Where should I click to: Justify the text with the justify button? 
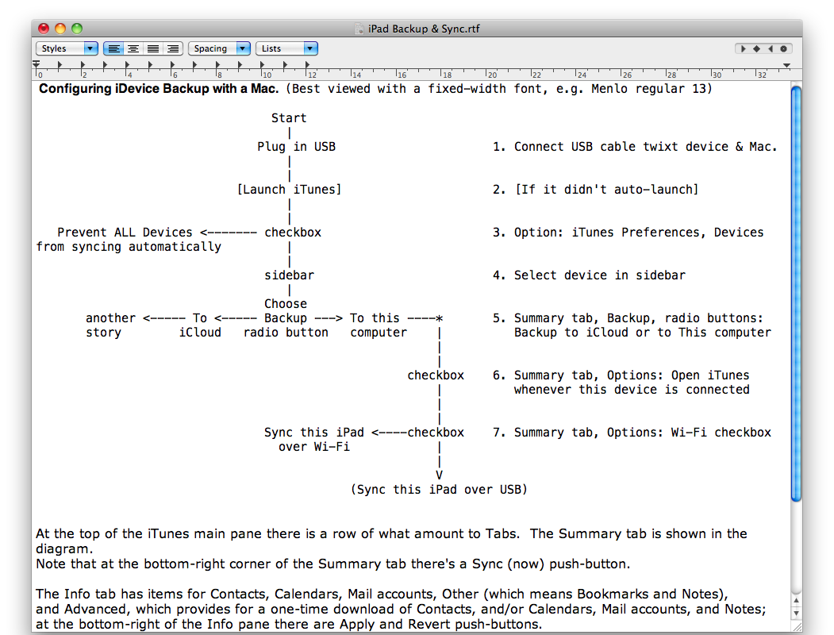click(x=153, y=48)
